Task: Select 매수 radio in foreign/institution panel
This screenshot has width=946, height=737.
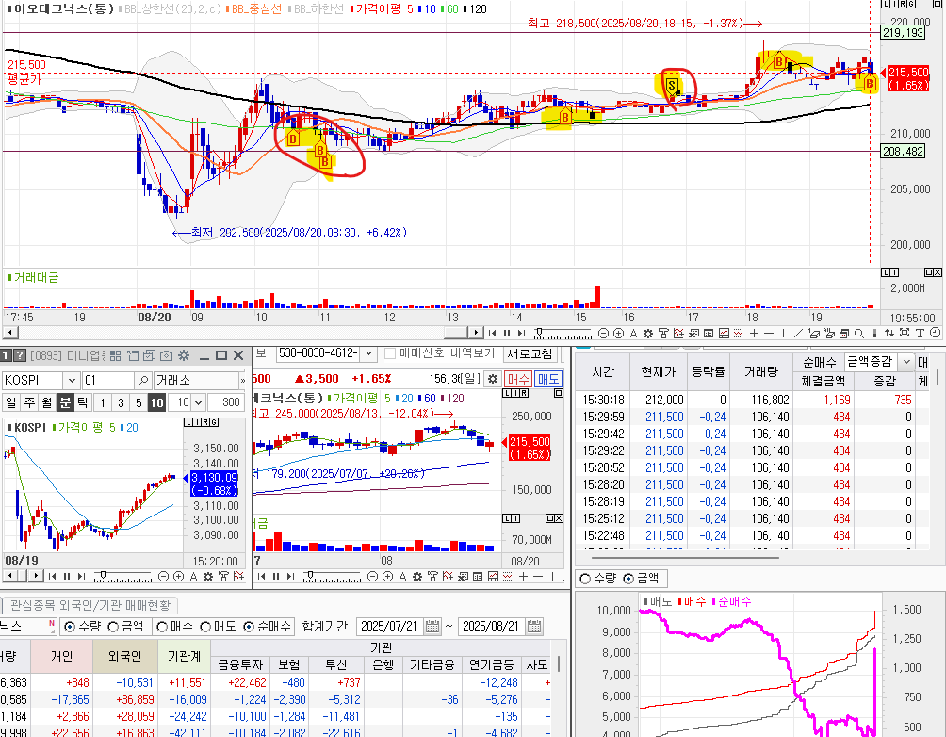Action: pyautogui.click(x=162, y=627)
